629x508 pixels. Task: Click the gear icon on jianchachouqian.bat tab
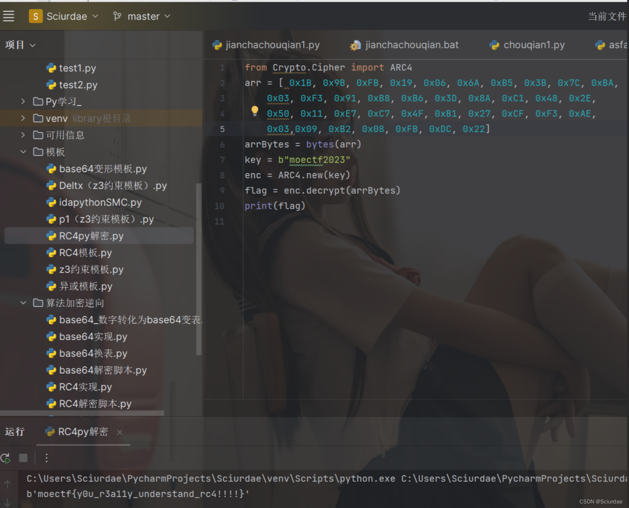point(355,45)
